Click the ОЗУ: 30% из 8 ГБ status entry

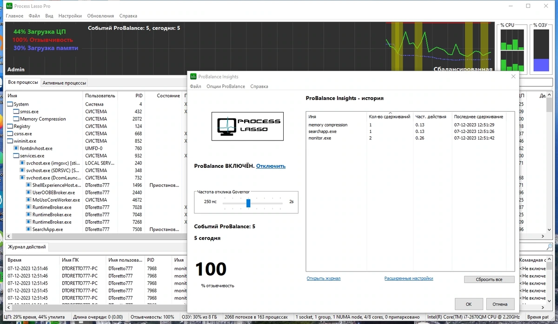tap(199, 317)
